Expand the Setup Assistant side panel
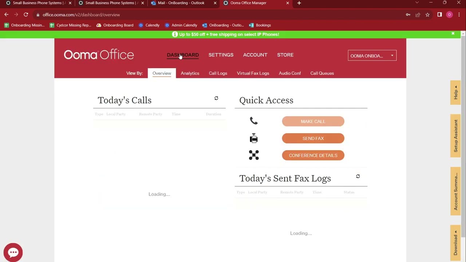The width and height of the screenshot is (466, 262). [455, 136]
